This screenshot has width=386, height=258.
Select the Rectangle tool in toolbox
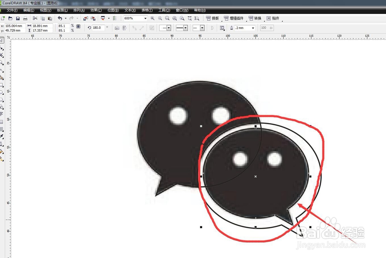2,85
